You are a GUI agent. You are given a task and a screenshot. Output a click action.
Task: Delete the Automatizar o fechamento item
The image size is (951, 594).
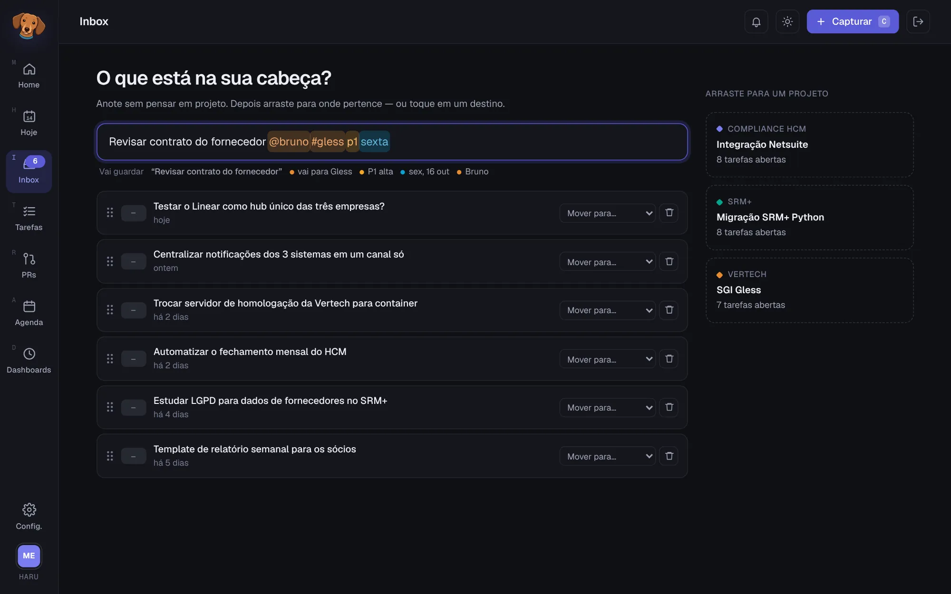click(x=669, y=359)
